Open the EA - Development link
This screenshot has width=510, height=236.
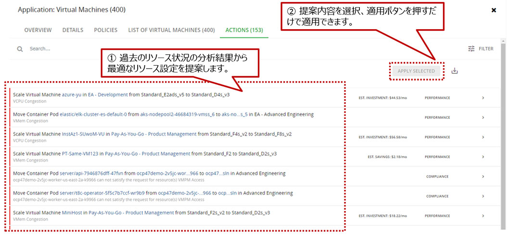[x=109, y=94]
